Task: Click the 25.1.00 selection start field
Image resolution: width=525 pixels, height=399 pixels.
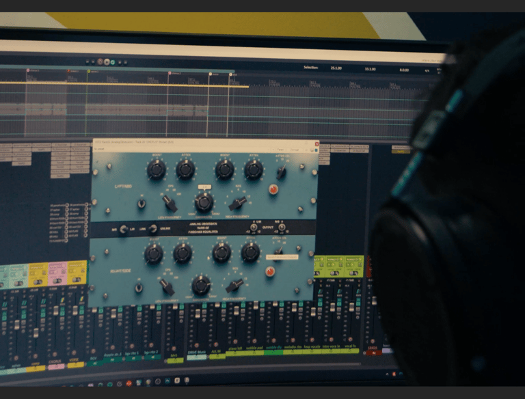Action: coord(336,68)
